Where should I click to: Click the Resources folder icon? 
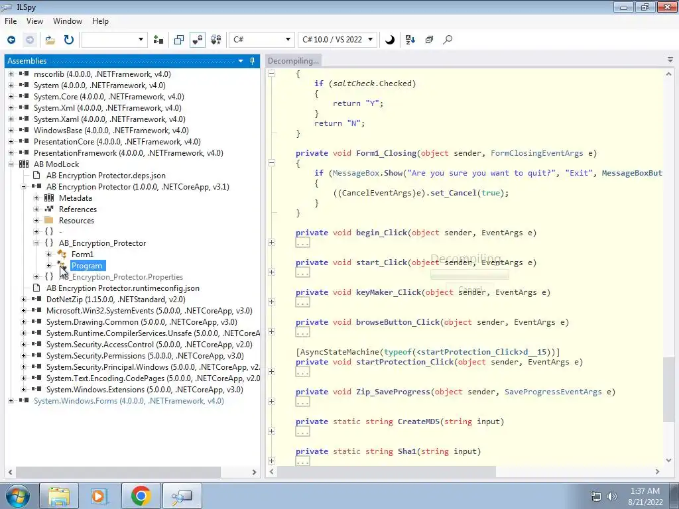tap(49, 220)
